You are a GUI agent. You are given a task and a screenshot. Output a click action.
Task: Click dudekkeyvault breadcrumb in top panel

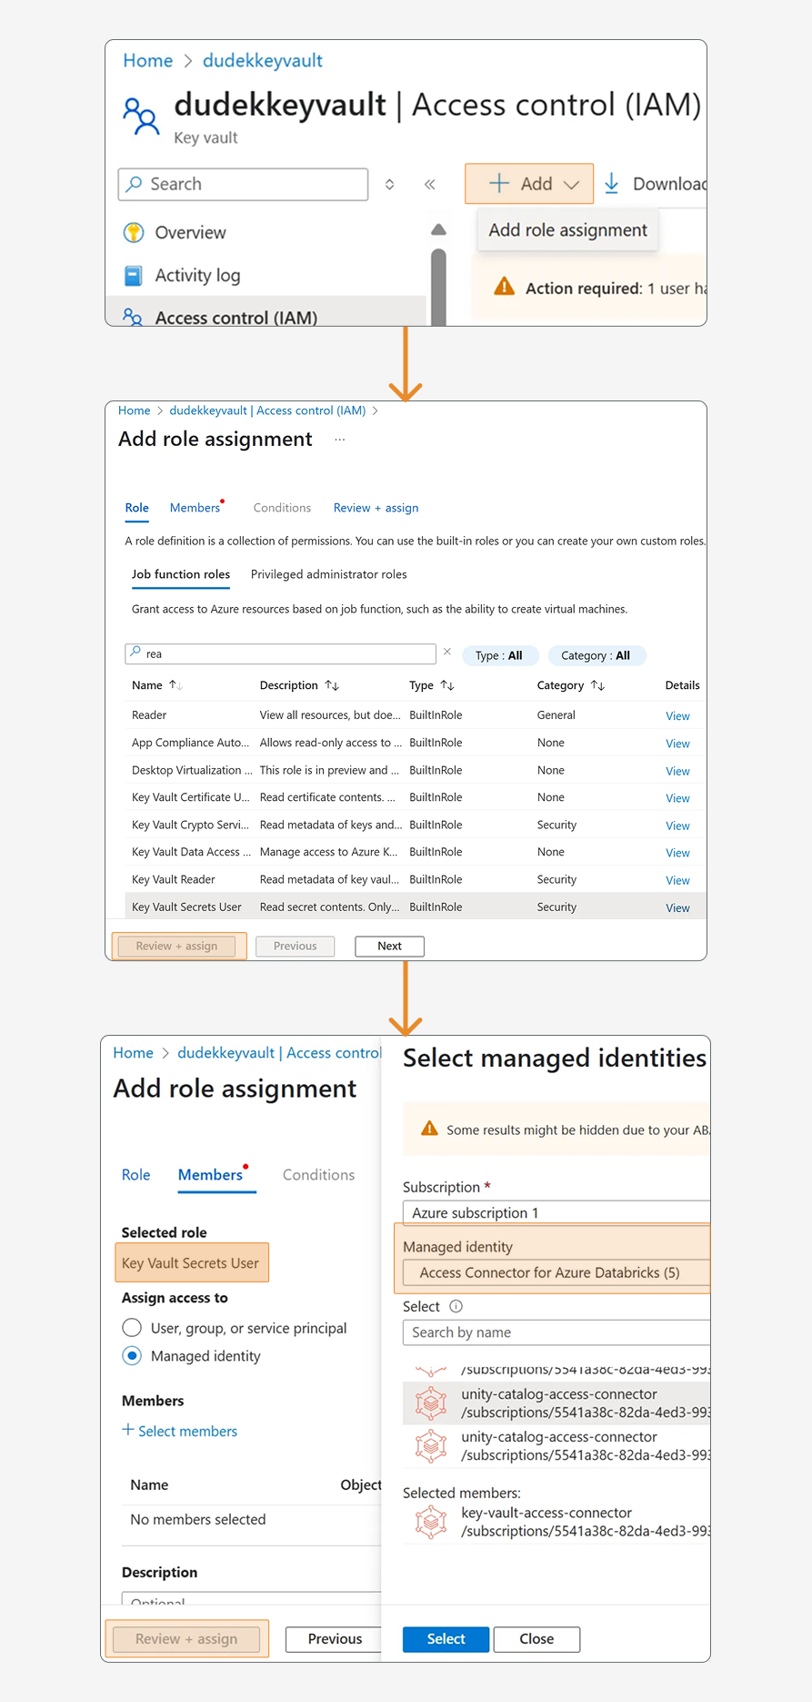click(x=262, y=60)
